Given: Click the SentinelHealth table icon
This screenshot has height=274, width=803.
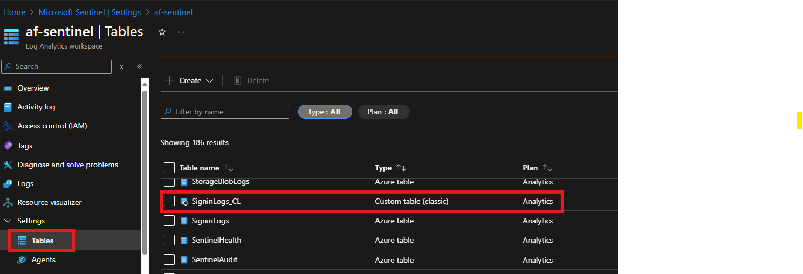Looking at the screenshot, I should pos(184,240).
